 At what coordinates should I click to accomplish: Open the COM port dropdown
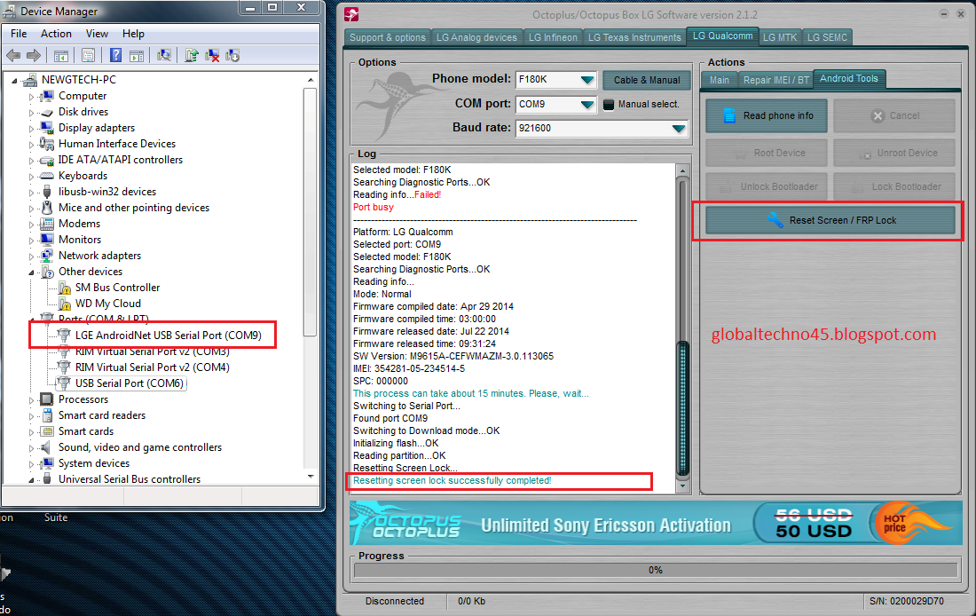point(586,105)
